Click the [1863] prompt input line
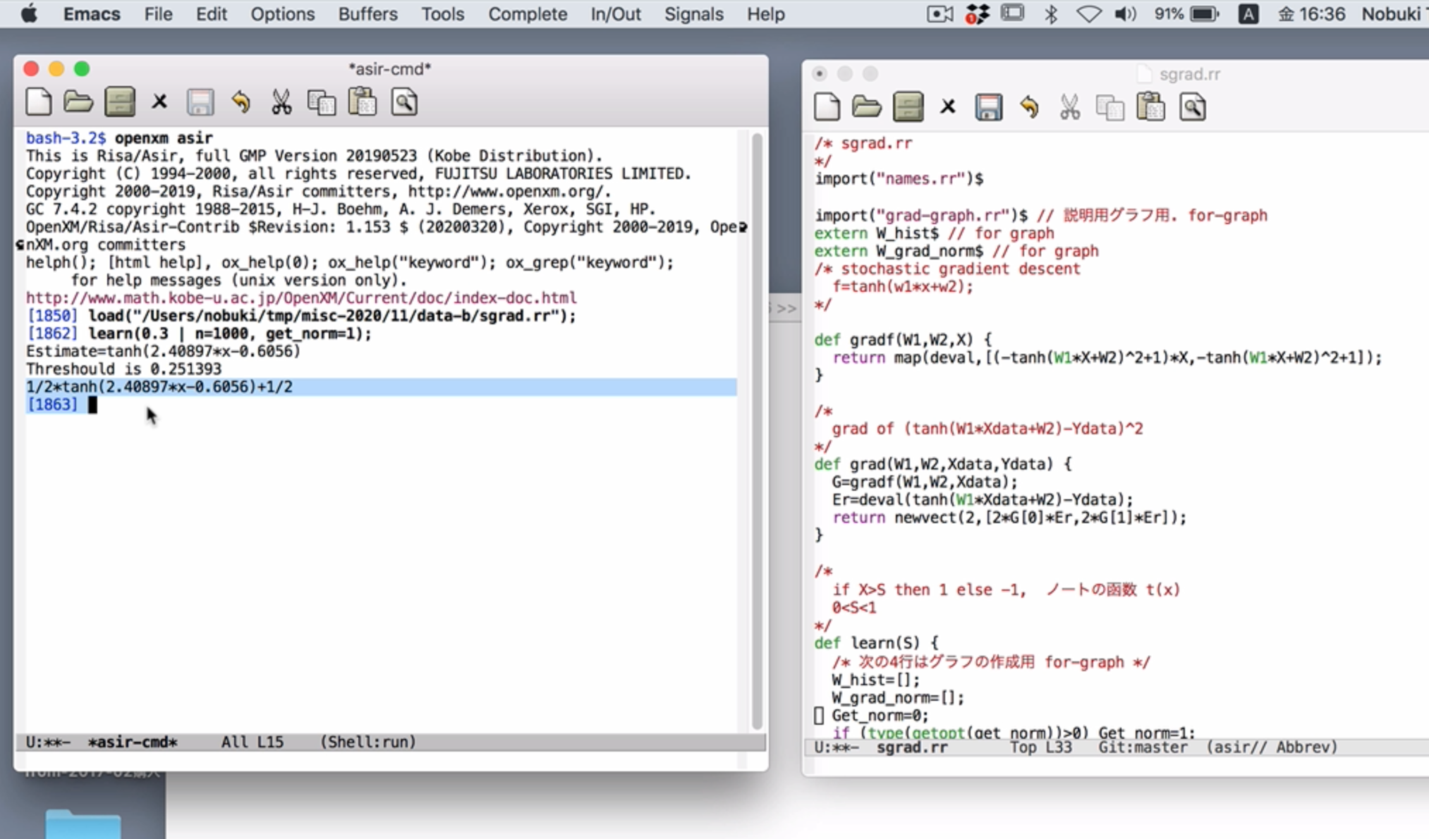This screenshot has width=1429, height=839. click(x=381, y=405)
